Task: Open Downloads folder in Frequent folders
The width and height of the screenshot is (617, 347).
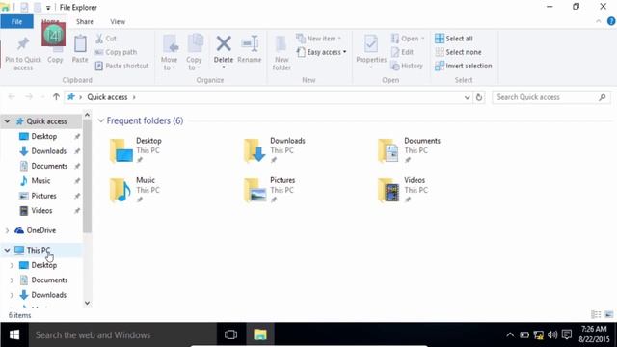Action: pyautogui.click(x=275, y=150)
